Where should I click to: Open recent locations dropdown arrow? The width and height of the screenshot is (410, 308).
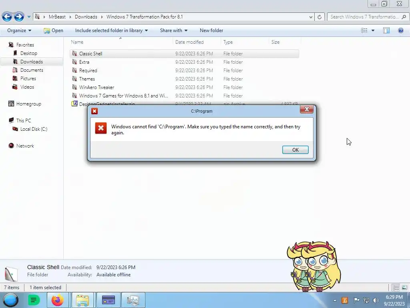point(29,17)
